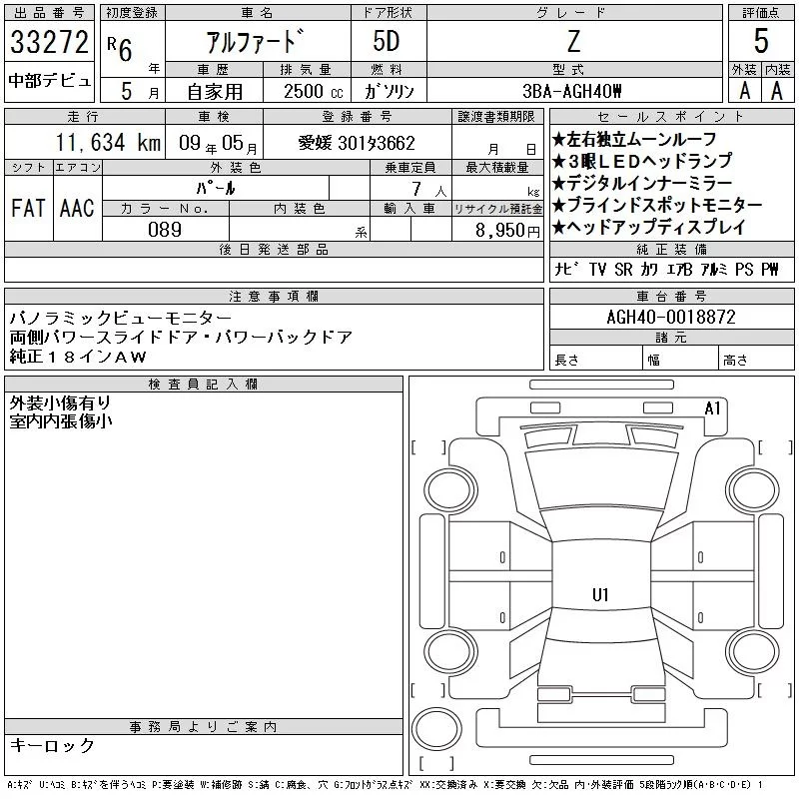This screenshot has width=799, height=799.
Task: Select the model code 3BA-AGH40W
Action: pyautogui.click(x=572, y=91)
